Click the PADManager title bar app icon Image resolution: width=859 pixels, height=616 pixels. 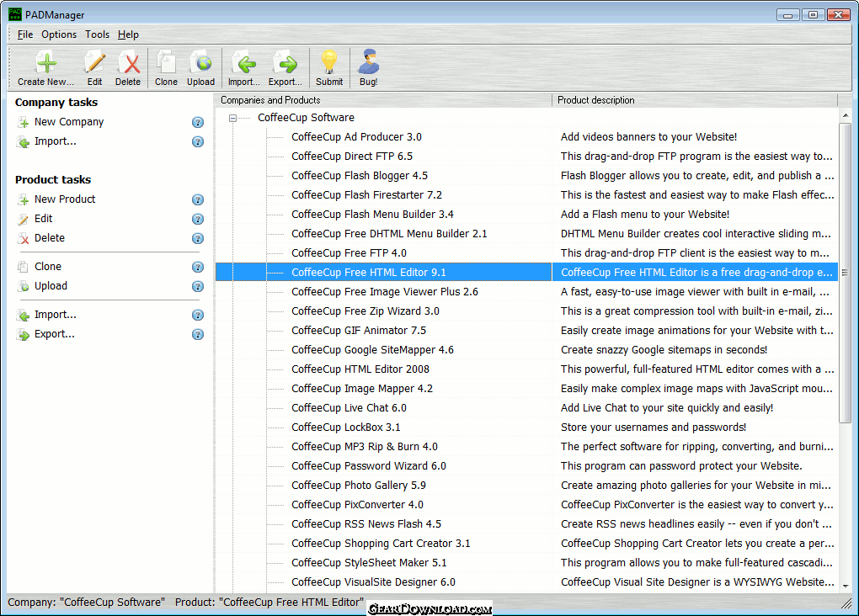[x=15, y=14]
